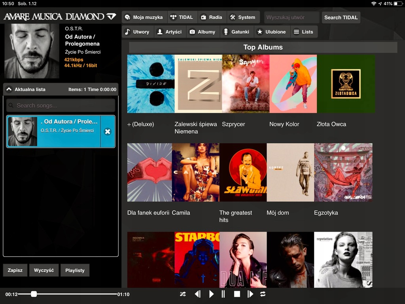
Task: Shuffle the playlist order
Action: pos(183,294)
